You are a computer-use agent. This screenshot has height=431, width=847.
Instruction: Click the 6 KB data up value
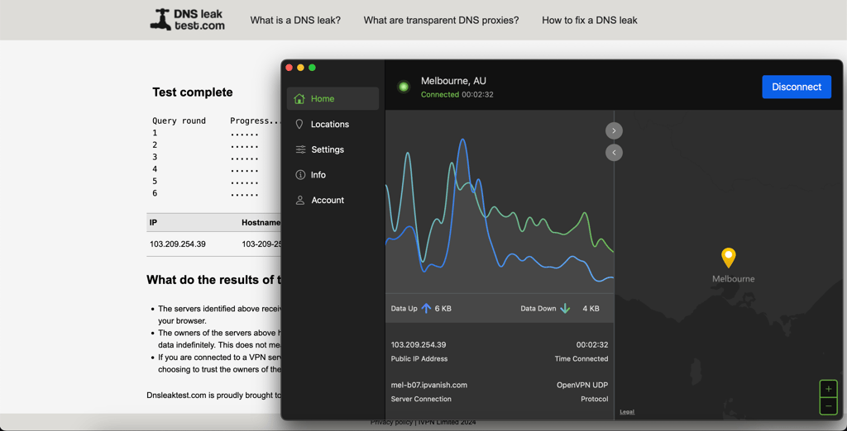(443, 309)
